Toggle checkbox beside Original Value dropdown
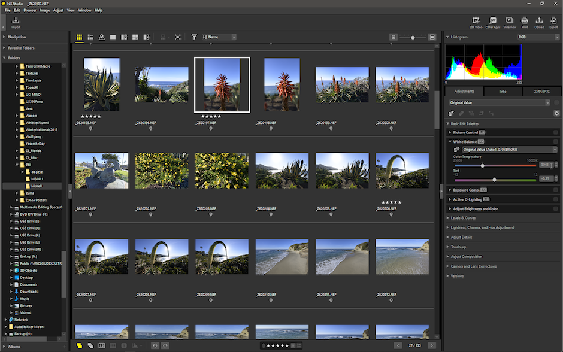Image resolution: width=563 pixels, height=352 pixels. pyautogui.click(x=556, y=102)
